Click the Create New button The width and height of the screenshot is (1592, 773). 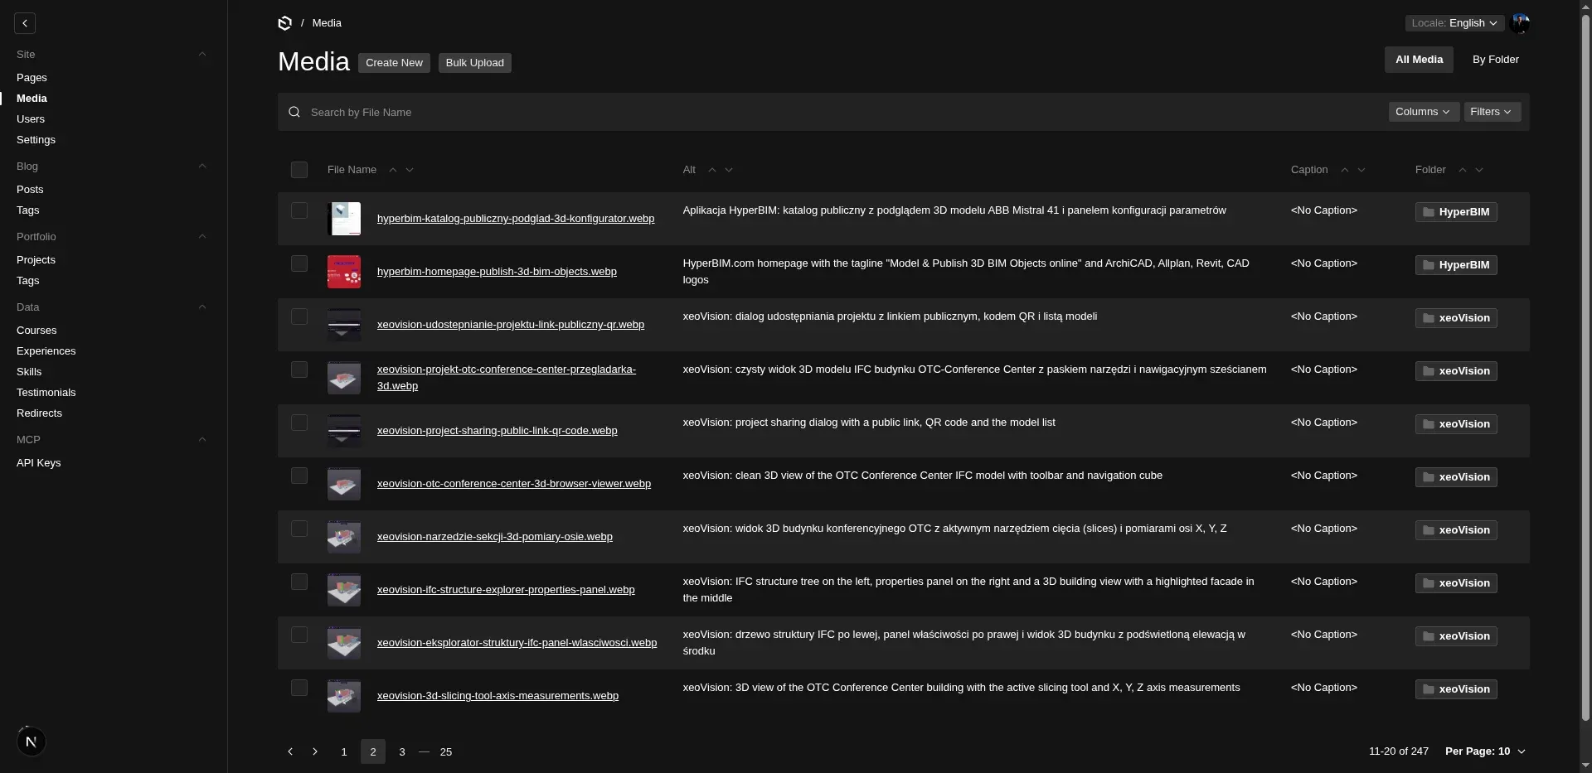tap(394, 63)
